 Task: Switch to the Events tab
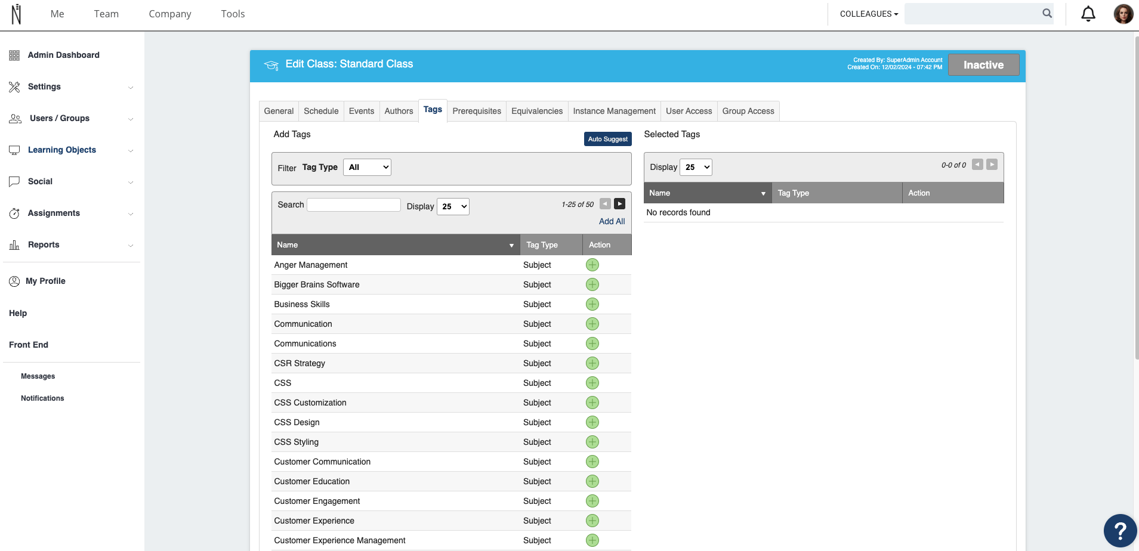click(362, 112)
